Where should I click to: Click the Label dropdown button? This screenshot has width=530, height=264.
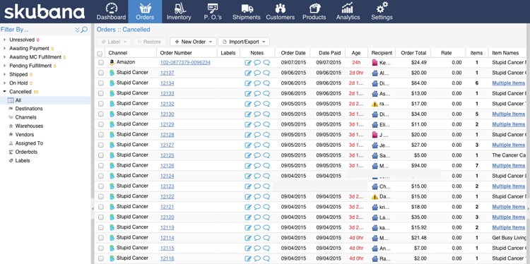click(x=114, y=42)
